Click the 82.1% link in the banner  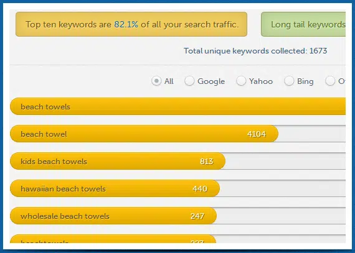click(x=126, y=24)
